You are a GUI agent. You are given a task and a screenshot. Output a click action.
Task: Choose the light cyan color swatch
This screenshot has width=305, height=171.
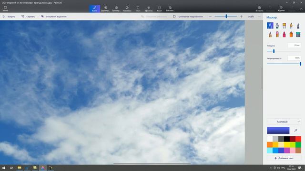(x=270, y=150)
